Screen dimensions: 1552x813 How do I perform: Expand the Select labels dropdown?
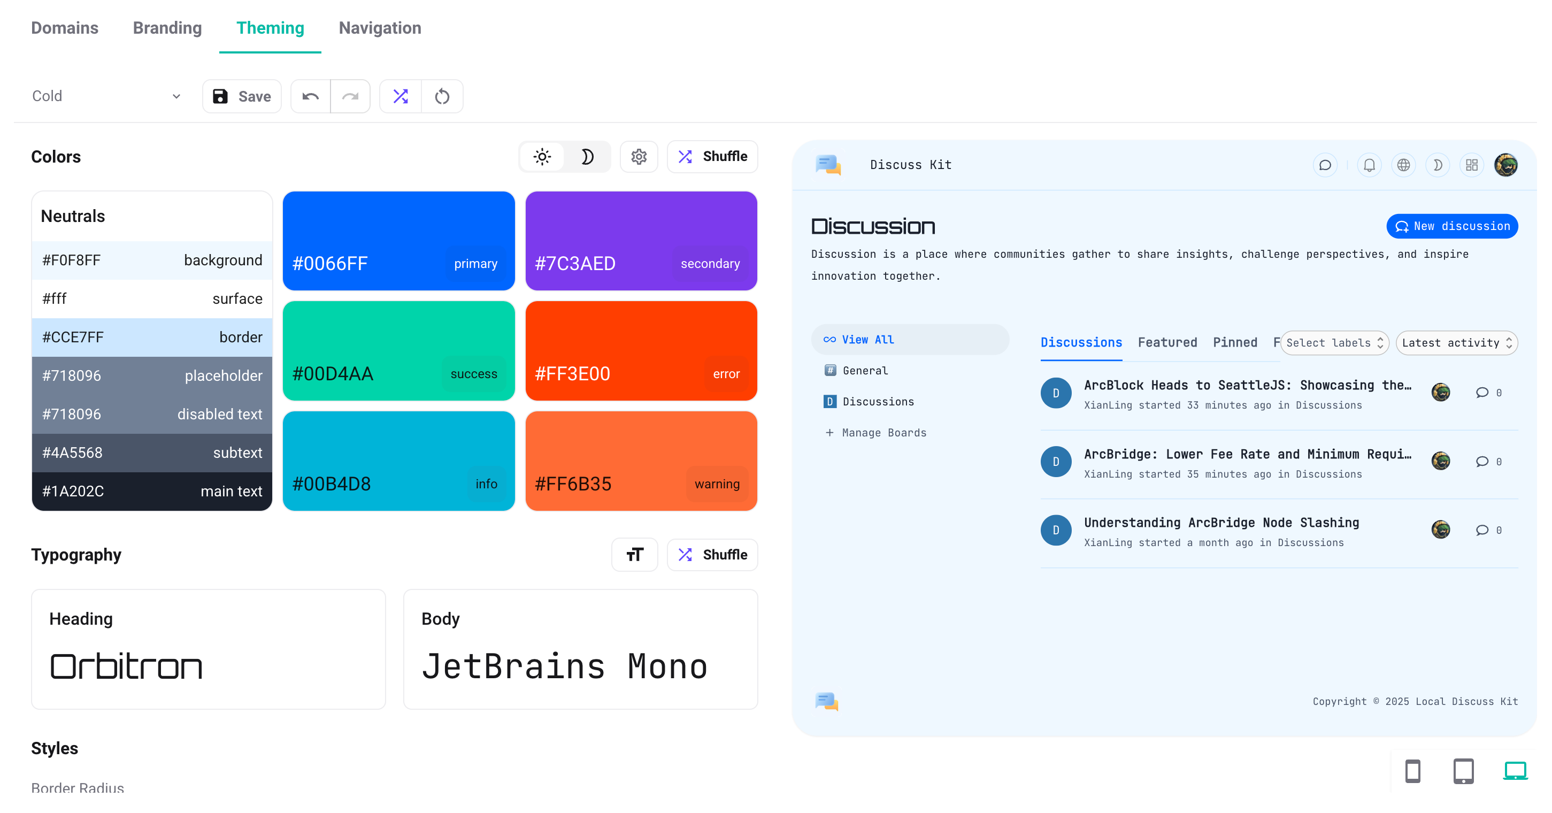[1334, 343]
